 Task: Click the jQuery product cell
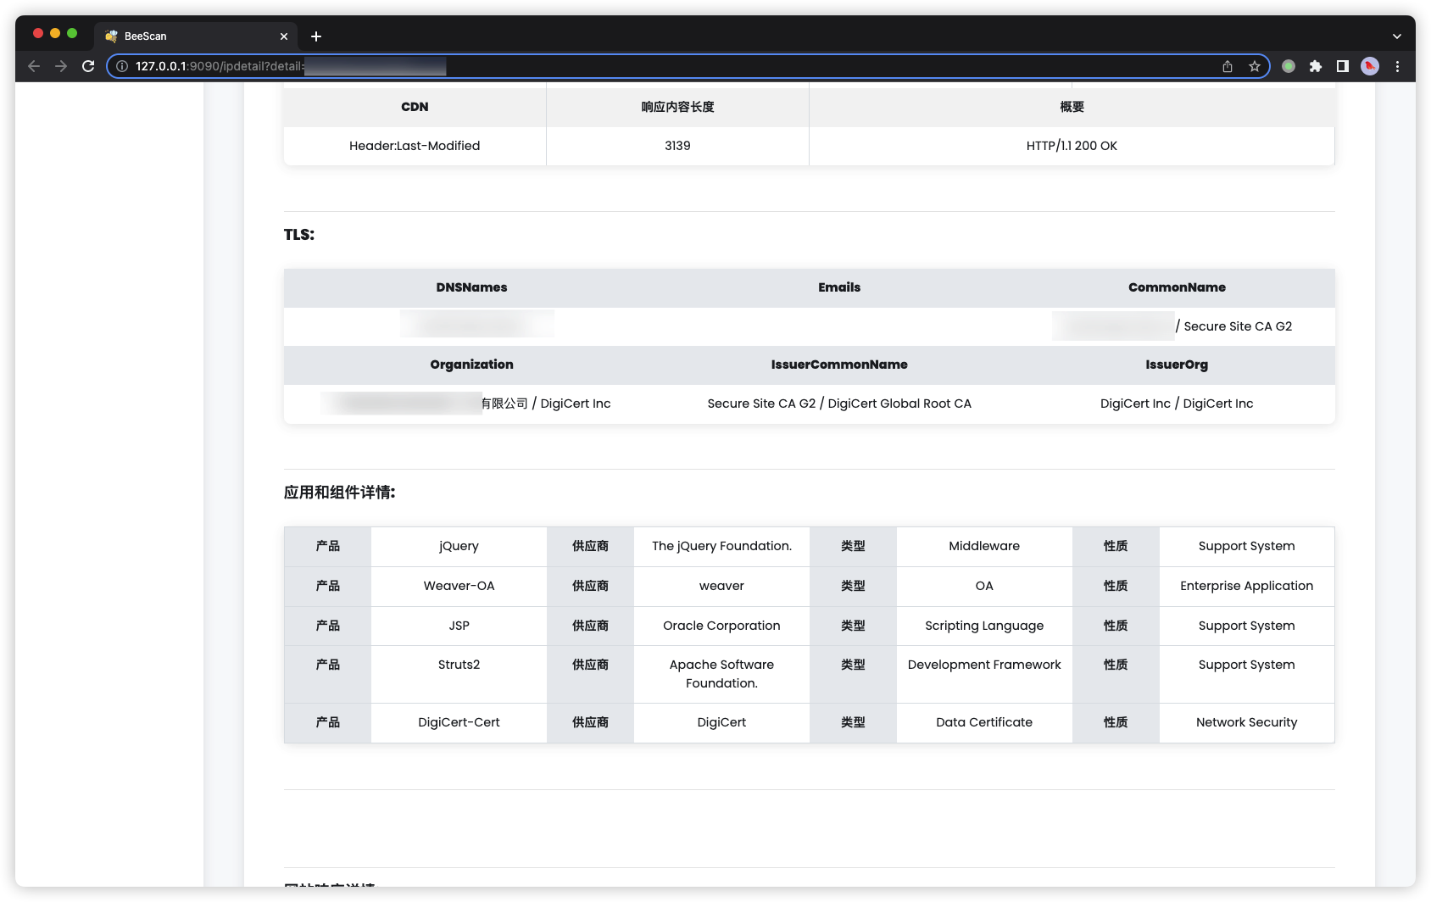click(x=459, y=547)
